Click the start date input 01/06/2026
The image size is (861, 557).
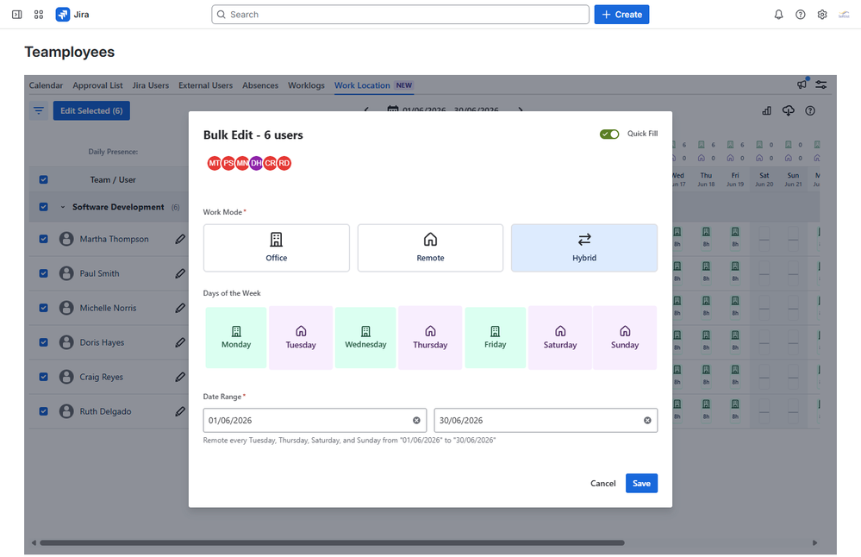315,420
